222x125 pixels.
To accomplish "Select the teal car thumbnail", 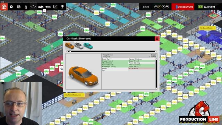I will click(x=88, y=45).
